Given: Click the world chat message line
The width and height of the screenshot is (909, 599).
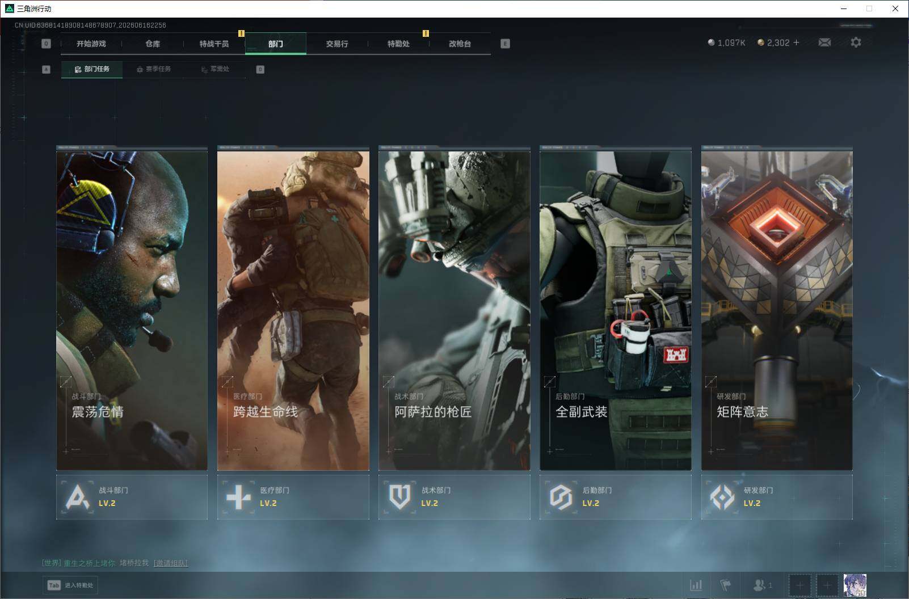Looking at the screenshot, I should pos(115,563).
